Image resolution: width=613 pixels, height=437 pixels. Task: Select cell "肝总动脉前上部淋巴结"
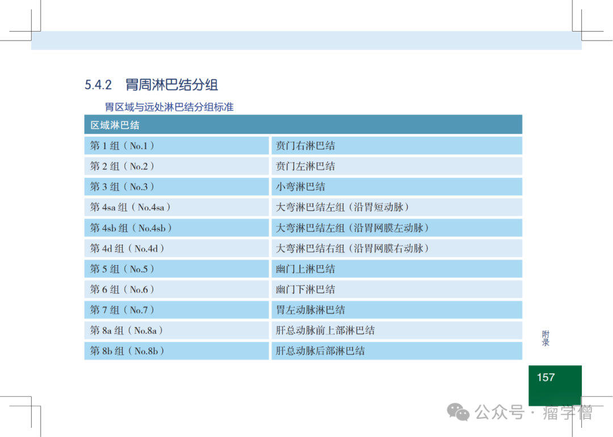click(x=397, y=330)
